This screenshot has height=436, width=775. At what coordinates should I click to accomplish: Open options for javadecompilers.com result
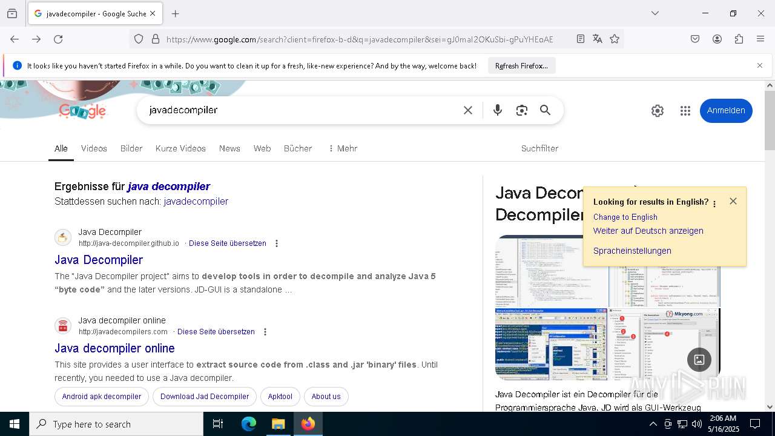click(265, 332)
